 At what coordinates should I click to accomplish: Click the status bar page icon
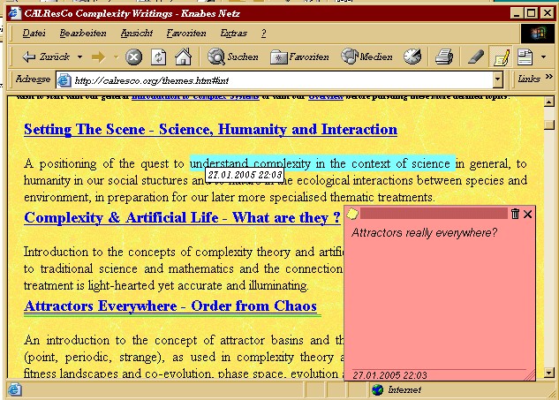[x=15, y=389]
